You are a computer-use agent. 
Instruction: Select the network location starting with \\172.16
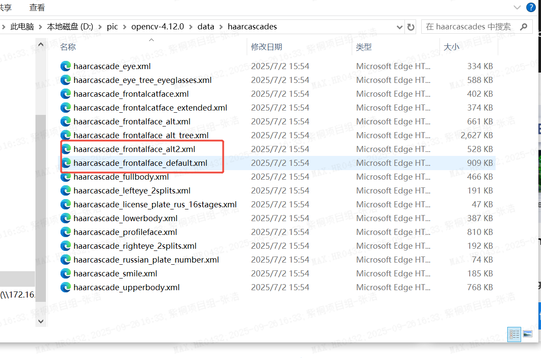(17, 295)
